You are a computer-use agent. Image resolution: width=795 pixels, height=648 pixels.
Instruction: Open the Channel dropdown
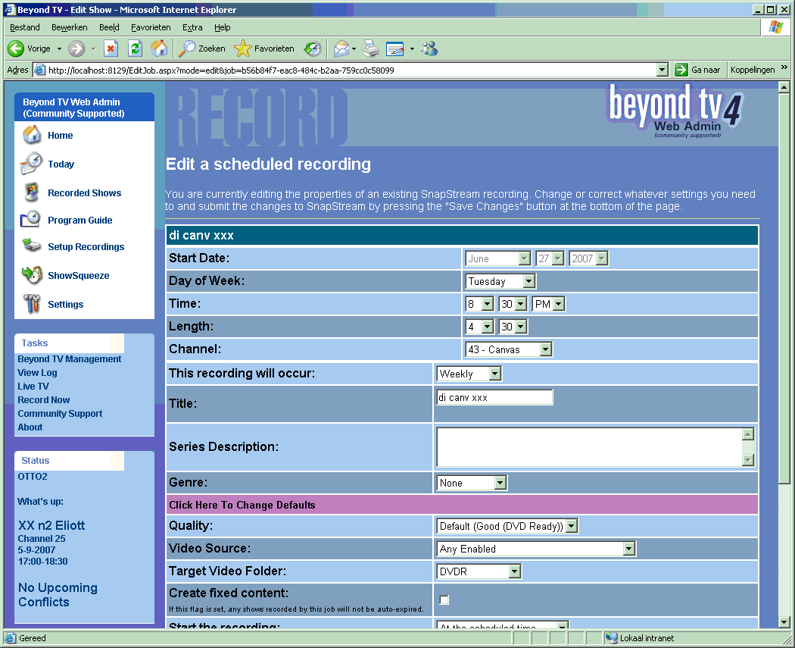pos(509,349)
